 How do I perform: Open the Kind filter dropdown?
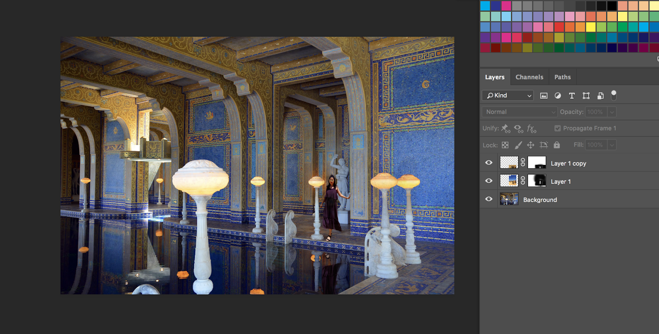point(508,95)
